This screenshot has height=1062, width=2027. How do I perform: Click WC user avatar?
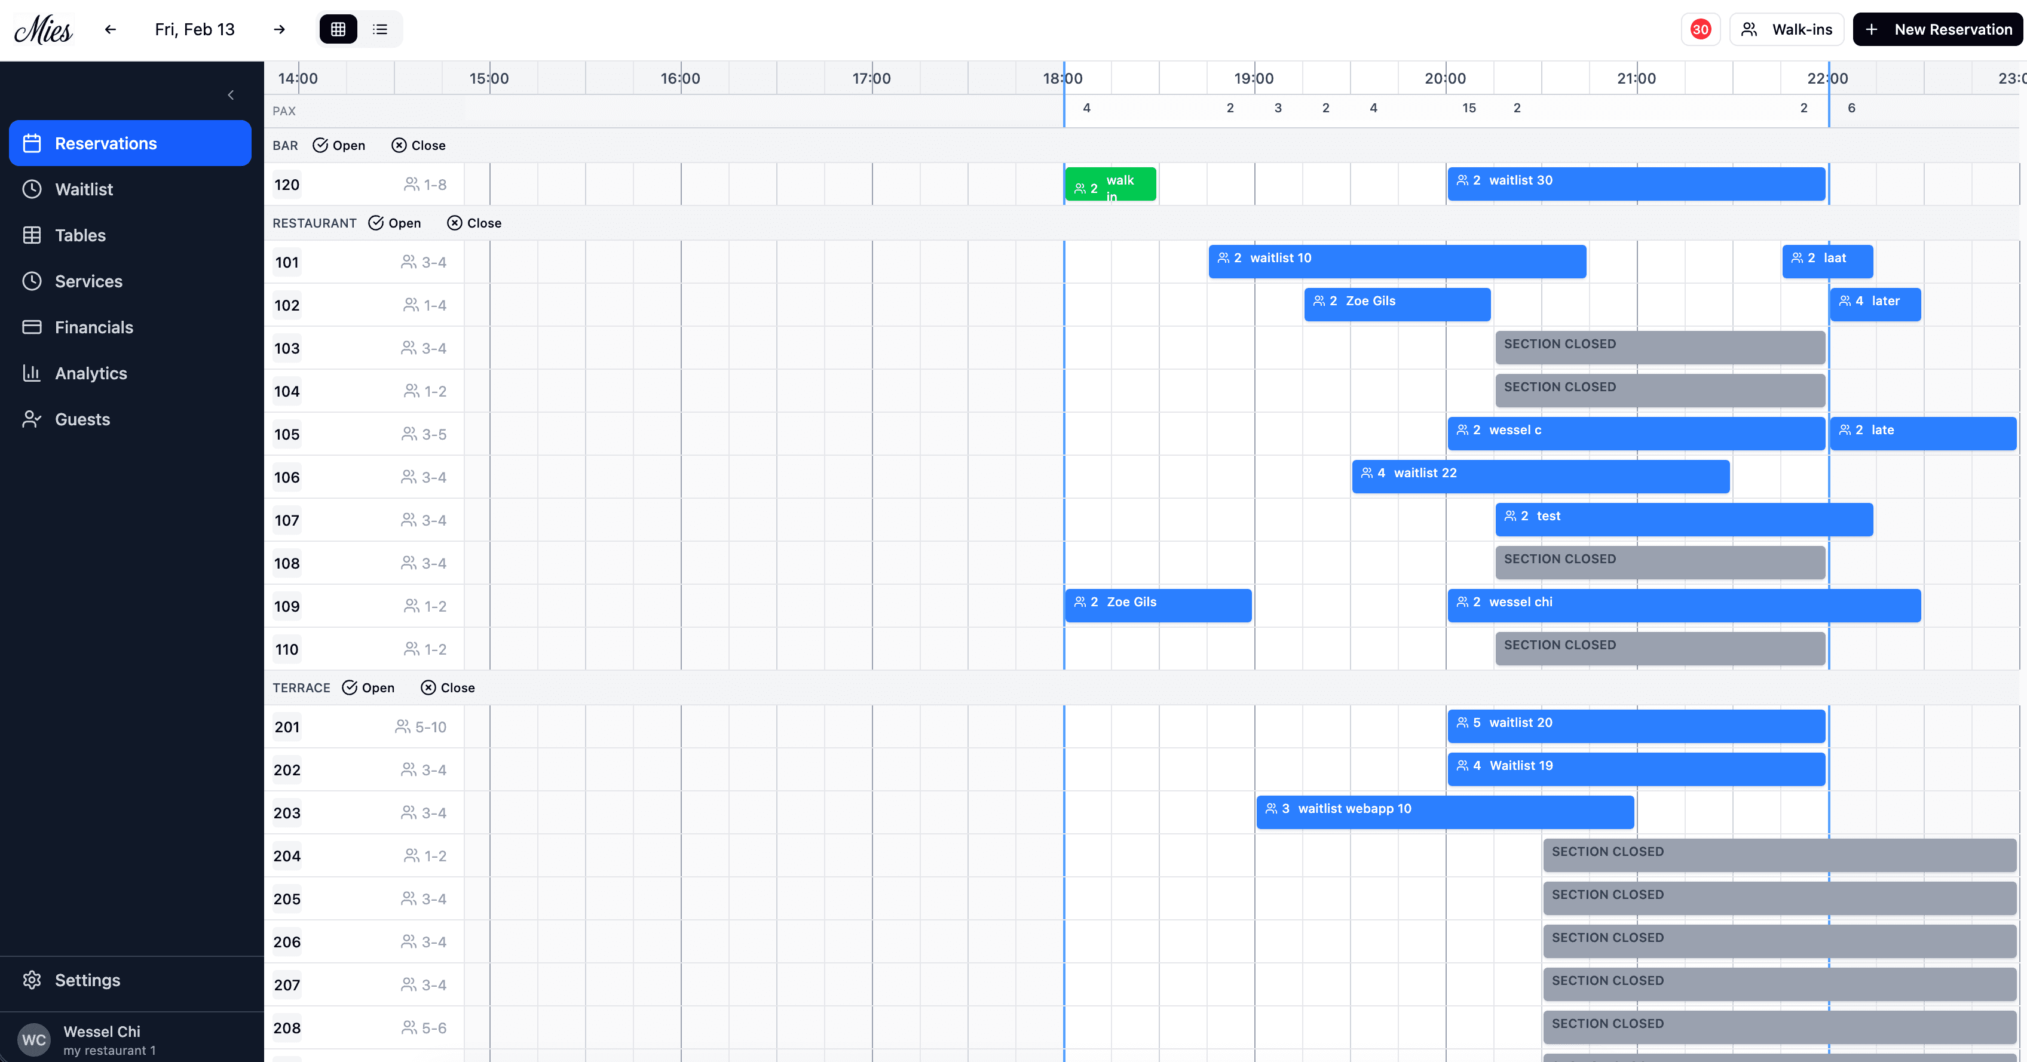[33, 1039]
